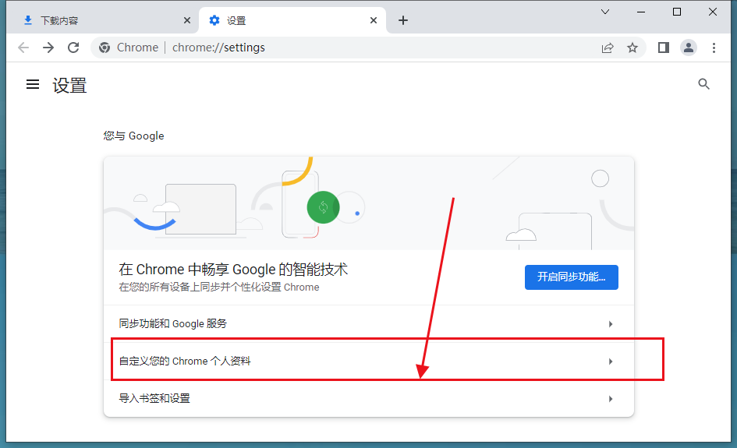Open the settings hamburger menu

(x=33, y=84)
